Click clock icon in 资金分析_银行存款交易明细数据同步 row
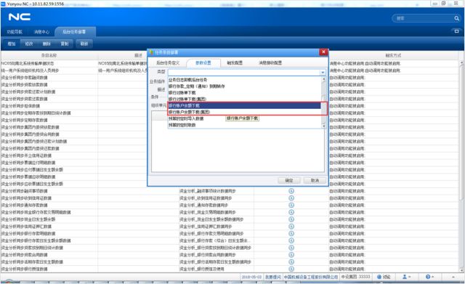This screenshot has height=284, width=465. tap(291, 234)
